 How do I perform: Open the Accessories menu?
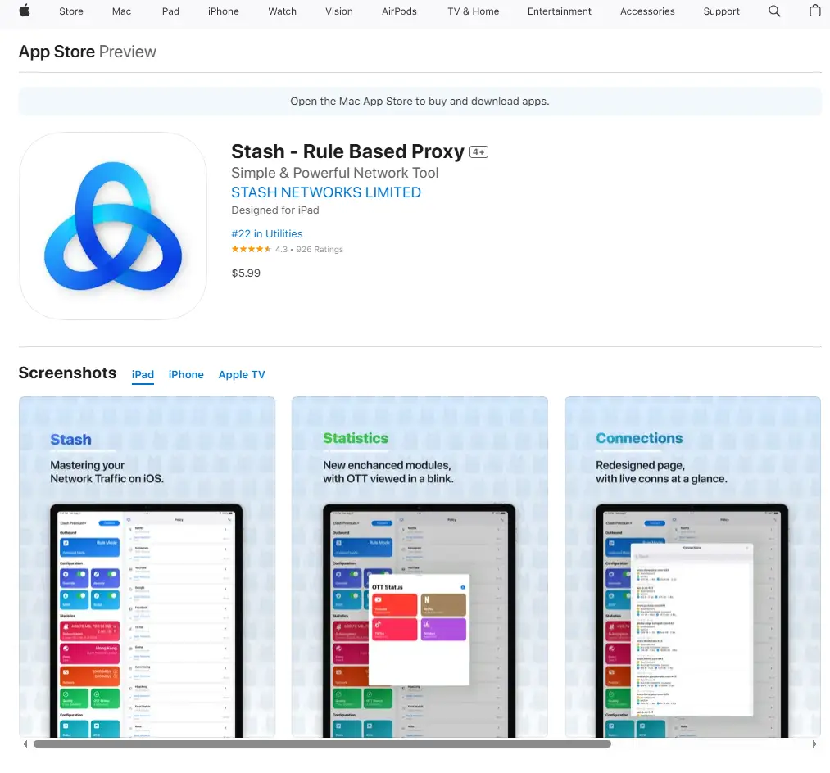coord(647,11)
